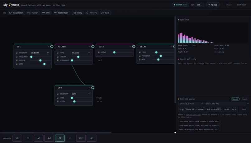The width and height of the screenshot is (251, 143).
Task: Toggle the C3 sequence step
Action: (60, 138)
